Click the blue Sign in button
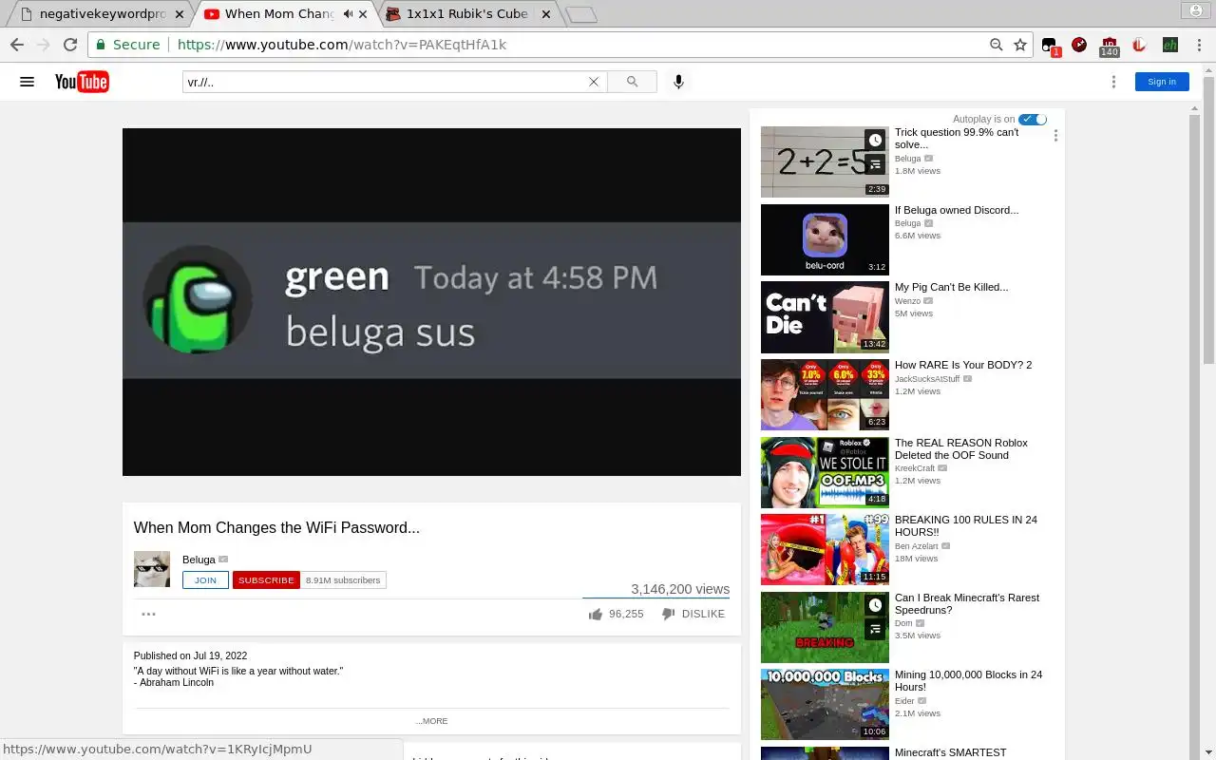Viewport: 1216px width, 760px height. point(1162,82)
